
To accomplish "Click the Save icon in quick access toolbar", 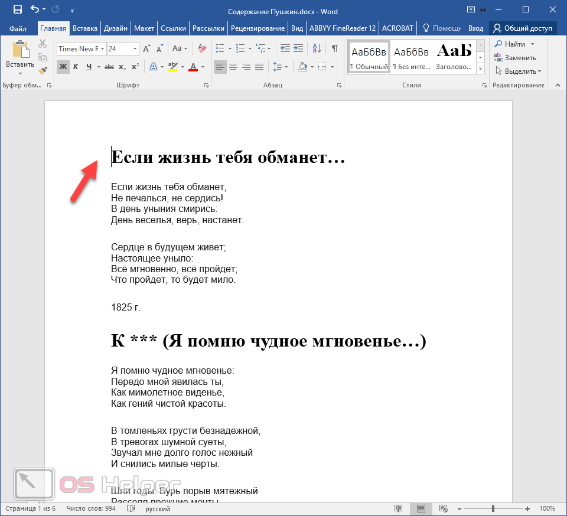I will point(18,9).
